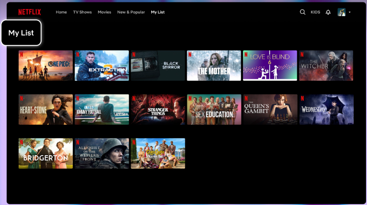This screenshot has height=205, width=367.
Task: Switch to the KIDS profile
Action: coord(315,12)
